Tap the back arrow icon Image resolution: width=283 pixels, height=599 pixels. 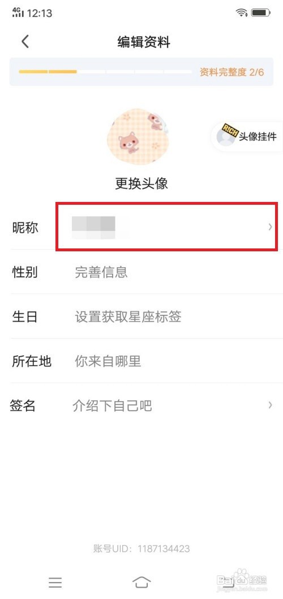coord(25,41)
